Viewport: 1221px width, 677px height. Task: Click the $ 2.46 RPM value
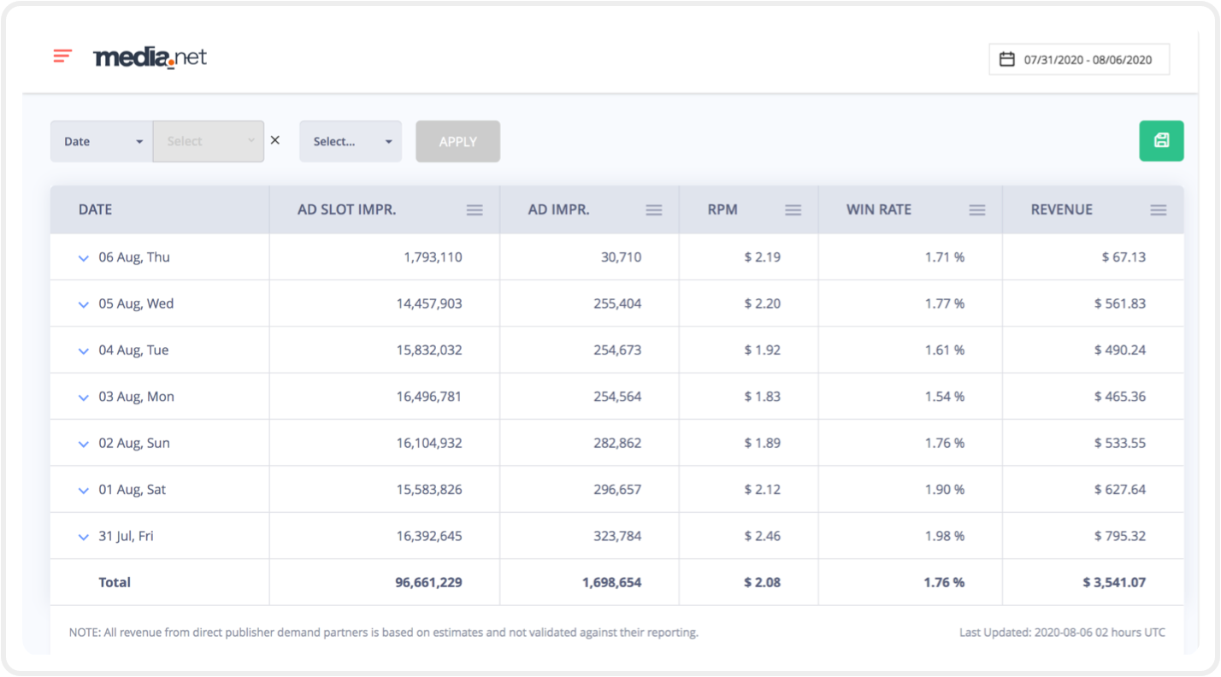(763, 536)
